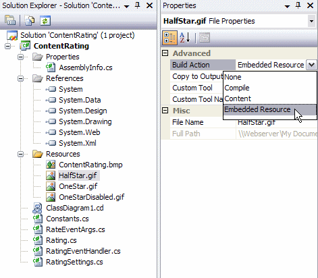Select RatingEventHandler.cs in the tree
The width and height of the screenshot is (318, 278).
tap(83, 251)
